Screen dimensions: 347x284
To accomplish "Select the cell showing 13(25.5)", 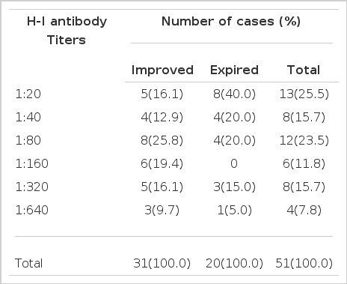I will point(304,94).
